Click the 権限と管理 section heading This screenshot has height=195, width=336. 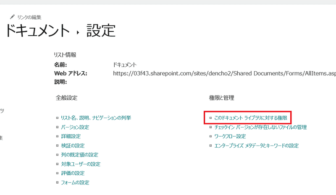221,98
